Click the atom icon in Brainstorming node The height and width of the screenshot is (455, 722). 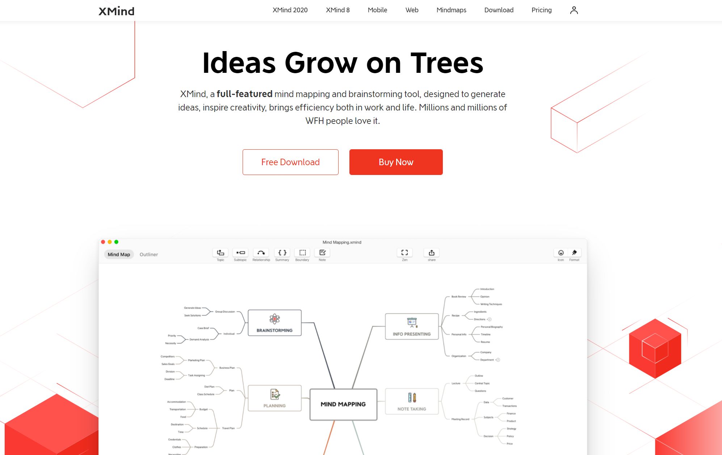tap(274, 319)
